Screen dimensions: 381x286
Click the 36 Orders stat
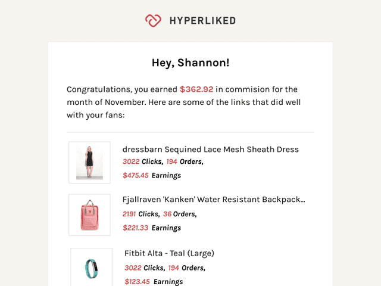pyautogui.click(x=179, y=214)
